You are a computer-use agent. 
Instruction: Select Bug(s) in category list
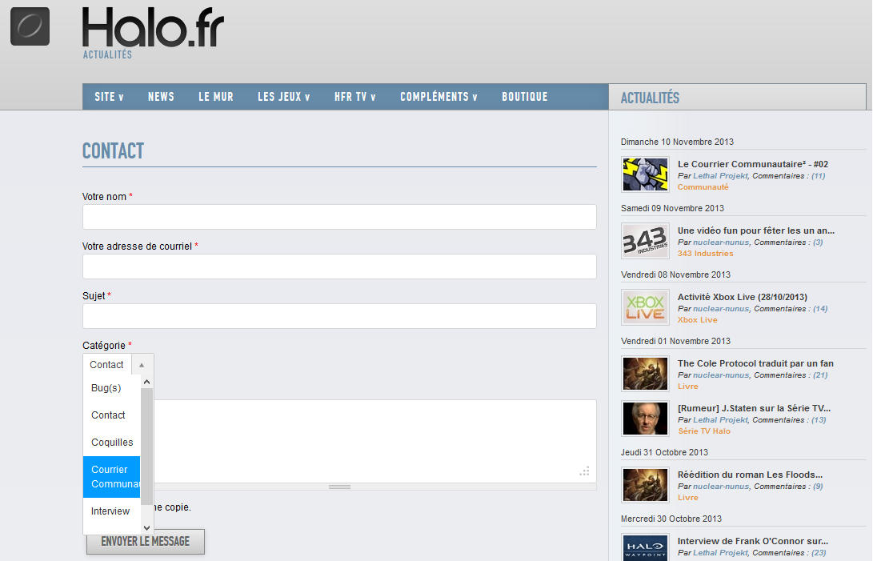click(x=112, y=388)
